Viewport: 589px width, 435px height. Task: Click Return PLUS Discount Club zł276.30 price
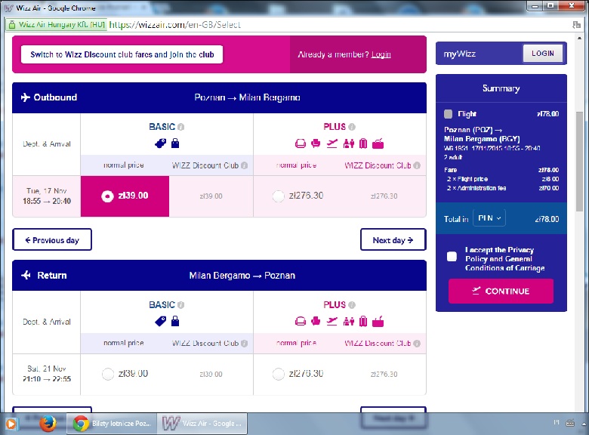point(384,374)
